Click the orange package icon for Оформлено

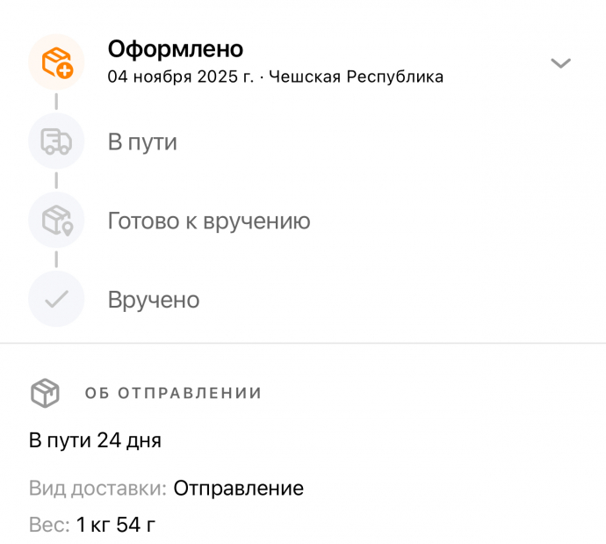[x=56, y=62]
